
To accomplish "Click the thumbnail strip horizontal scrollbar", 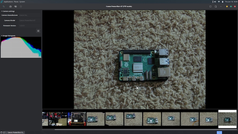I will click(x=146, y=129).
